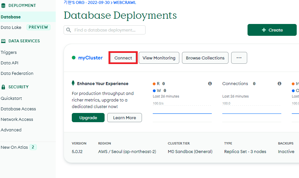
Task: Open Data Lake in the sidebar
Action: tap(11, 27)
